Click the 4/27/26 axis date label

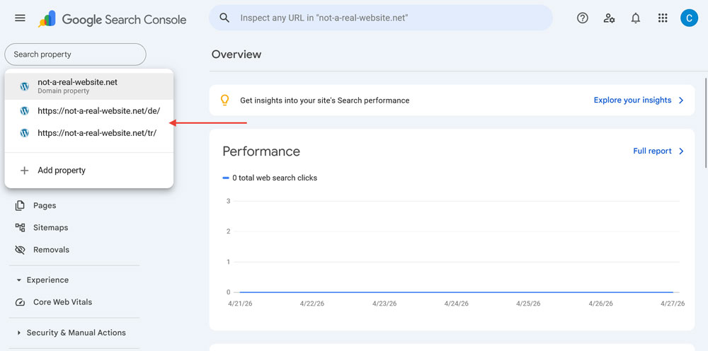[673, 304]
